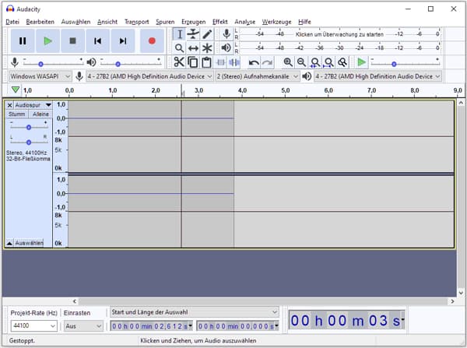
Task: Click 'Klicken um Überwachung zu starten' meter
Action: click(x=339, y=34)
